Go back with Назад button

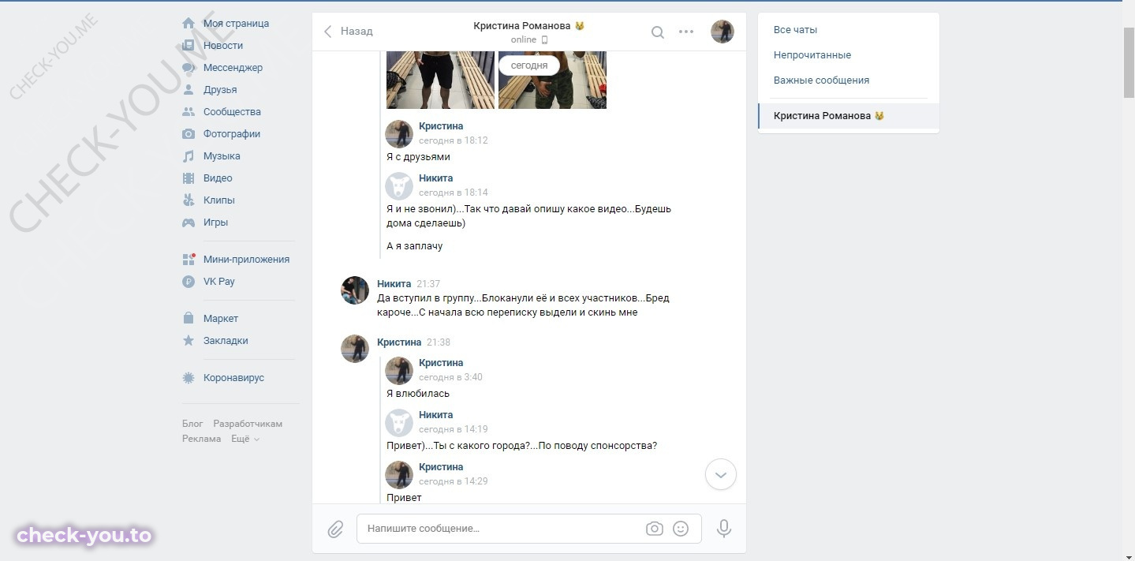point(348,32)
